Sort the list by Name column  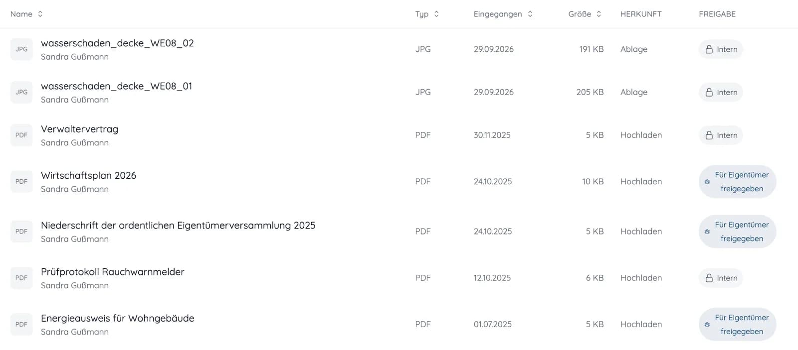[26, 14]
